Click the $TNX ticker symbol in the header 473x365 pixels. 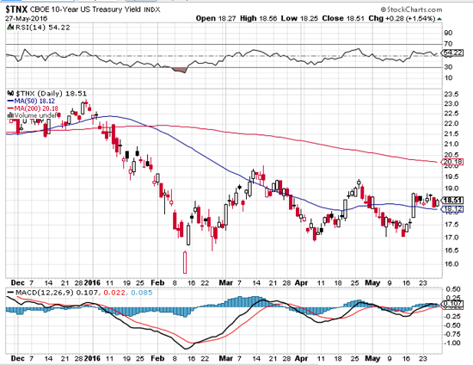[16, 9]
